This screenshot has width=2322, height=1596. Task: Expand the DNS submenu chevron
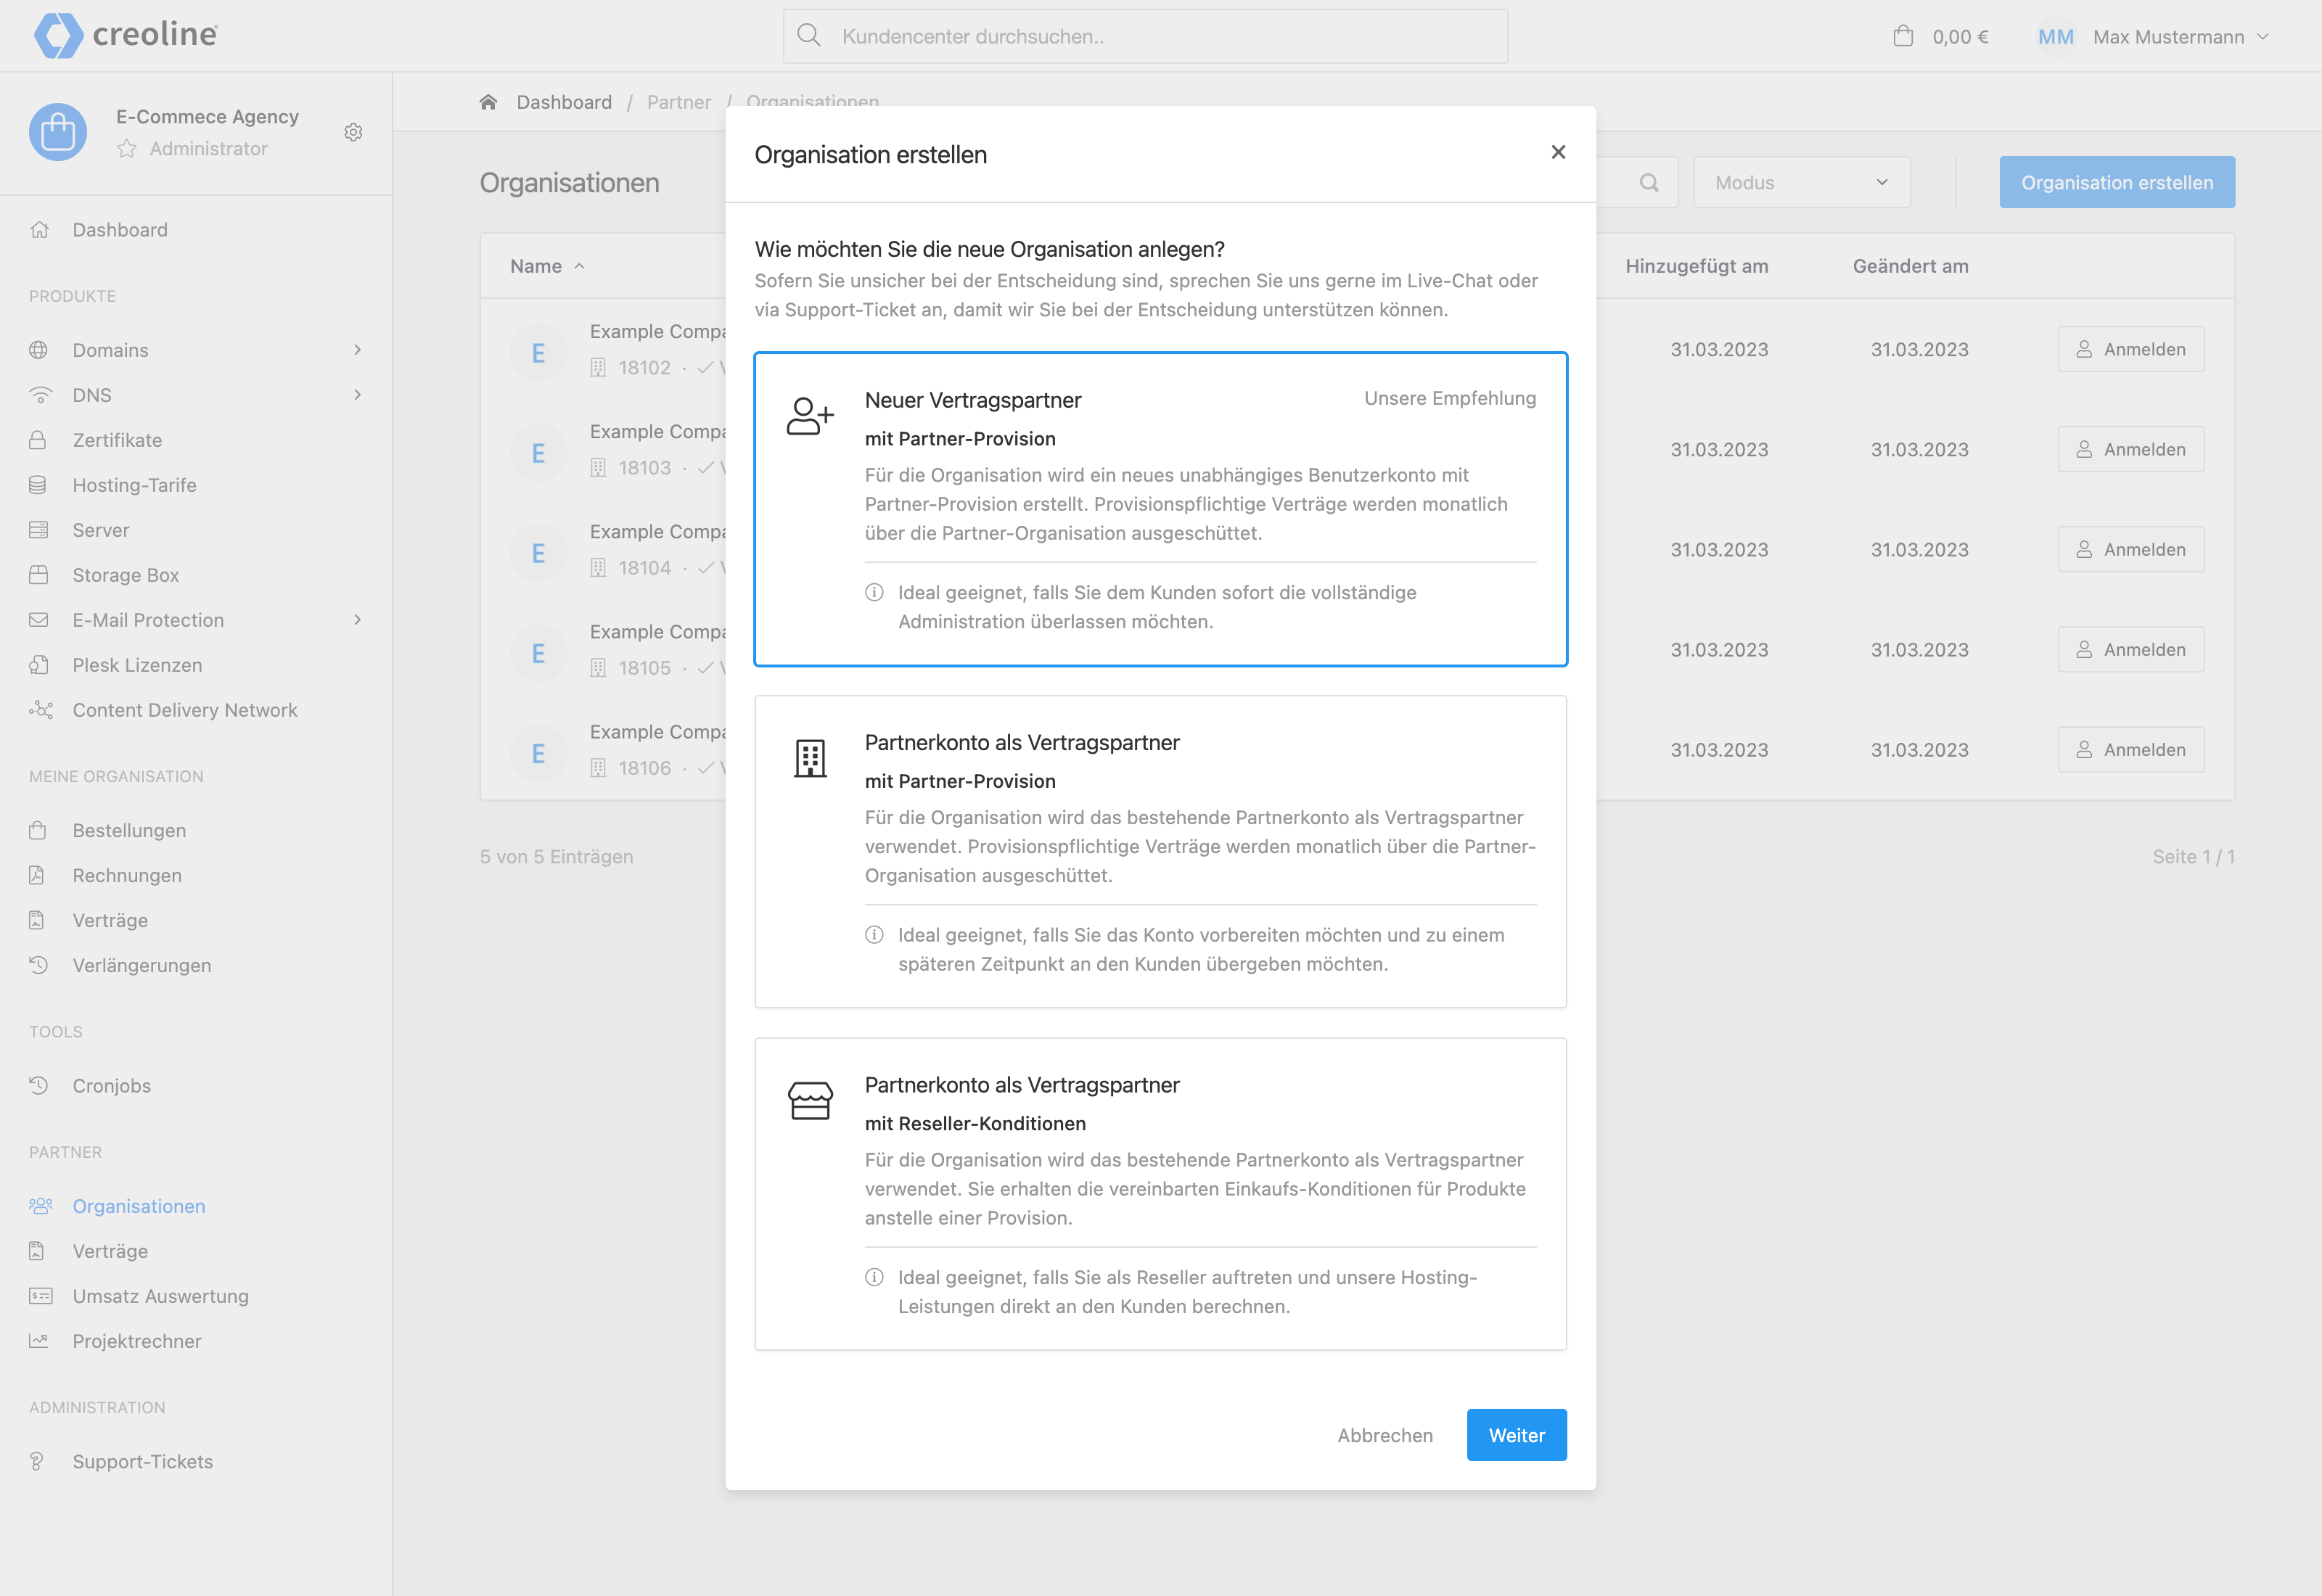pos(357,395)
